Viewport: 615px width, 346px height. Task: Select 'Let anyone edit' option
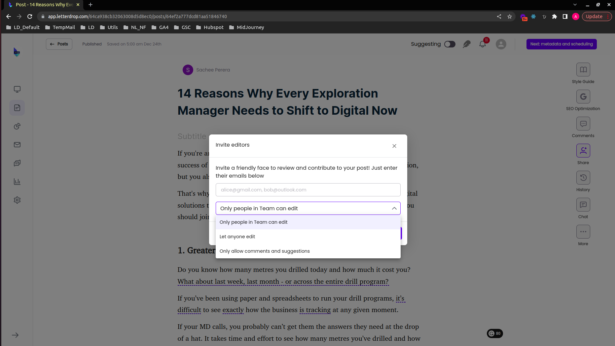pos(308,237)
